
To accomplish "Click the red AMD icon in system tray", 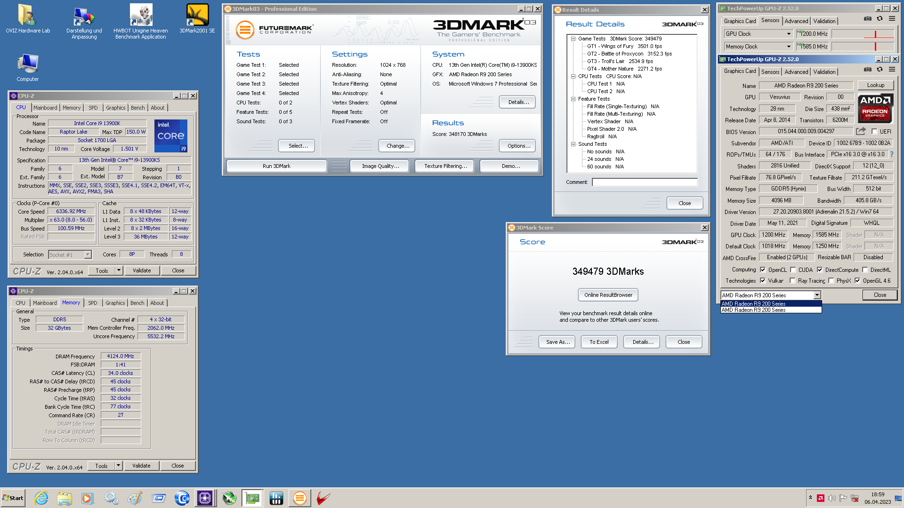I will click(x=821, y=498).
